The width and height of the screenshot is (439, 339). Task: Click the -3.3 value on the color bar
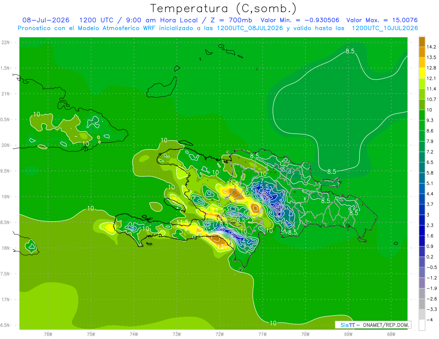[431, 309]
